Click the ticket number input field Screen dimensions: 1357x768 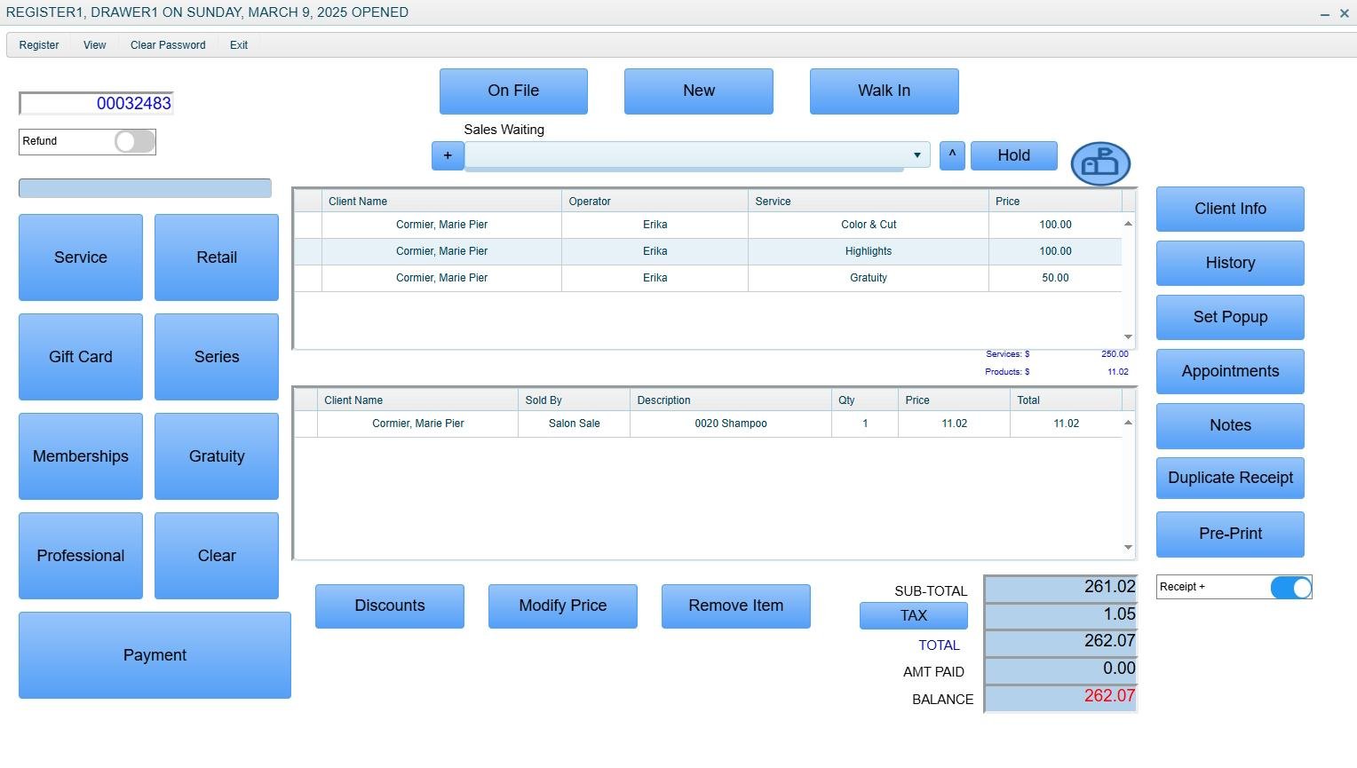(x=96, y=104)
